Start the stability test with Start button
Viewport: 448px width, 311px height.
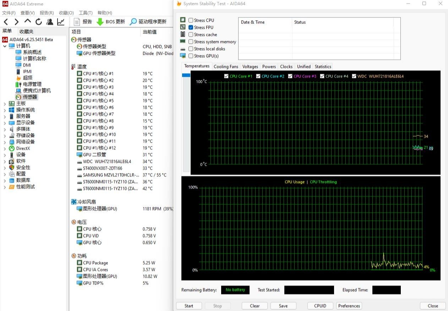click(x=189, y=306)
